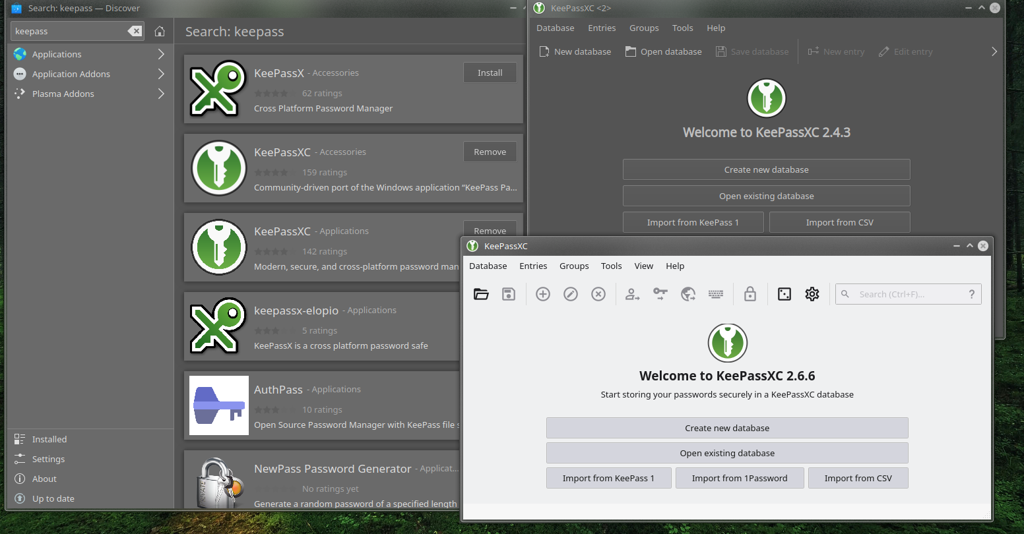The height and width of the screenshot is (534, 1024).
Task: Click the Delete entry icon
Action: [598, 294]
